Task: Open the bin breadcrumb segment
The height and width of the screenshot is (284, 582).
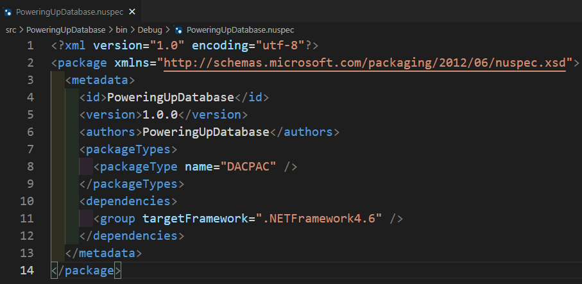Action: pyautogui.click(x=121, y=30)
